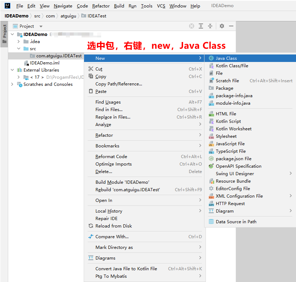Choose Repair IDE entry
Screen dimensions: 296x282
145,218
